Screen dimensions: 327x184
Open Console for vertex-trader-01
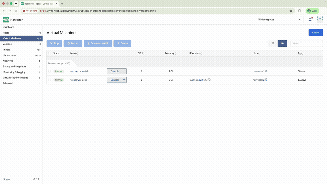point(114,71)
